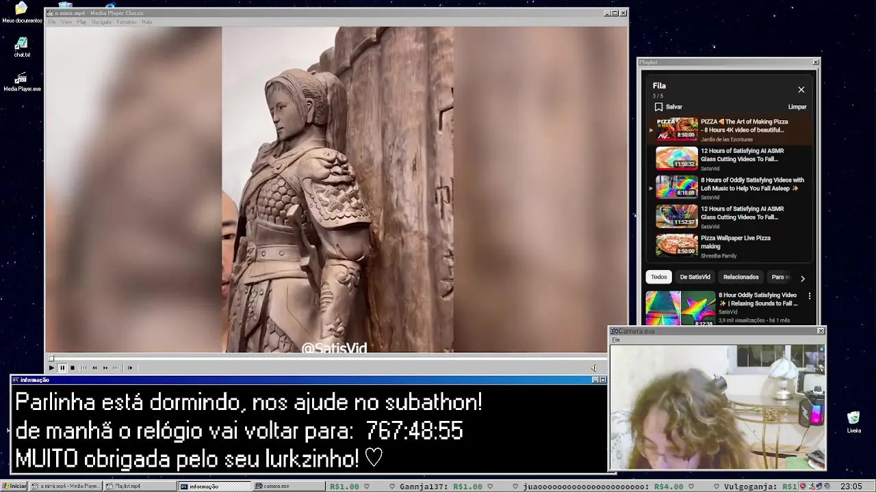
Task: Click title 'Pizza Wallpaper Live Pizza making'
Action: [735, 242]
